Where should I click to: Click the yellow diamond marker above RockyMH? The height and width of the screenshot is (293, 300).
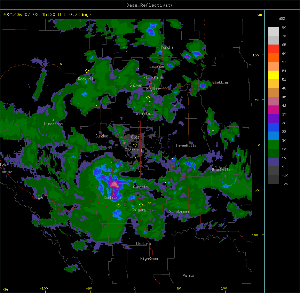click(87, 71)
